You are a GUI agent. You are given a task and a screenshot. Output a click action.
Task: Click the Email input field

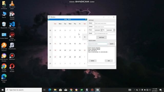pos(105,33)
